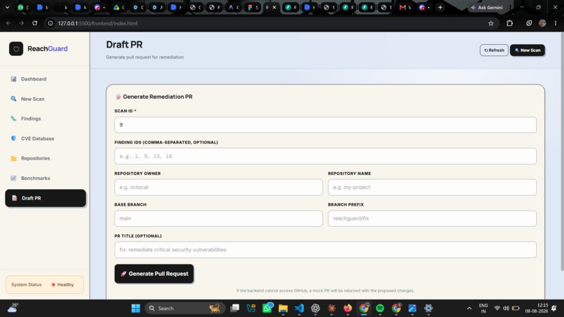Switch to the Gmail tab

[x=405, y=7]
